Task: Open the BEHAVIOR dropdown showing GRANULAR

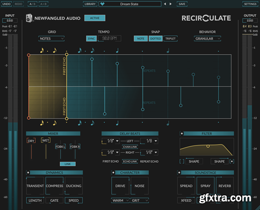Action: (x=207, y=38)
